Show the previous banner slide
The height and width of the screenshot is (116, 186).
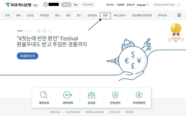39,31
